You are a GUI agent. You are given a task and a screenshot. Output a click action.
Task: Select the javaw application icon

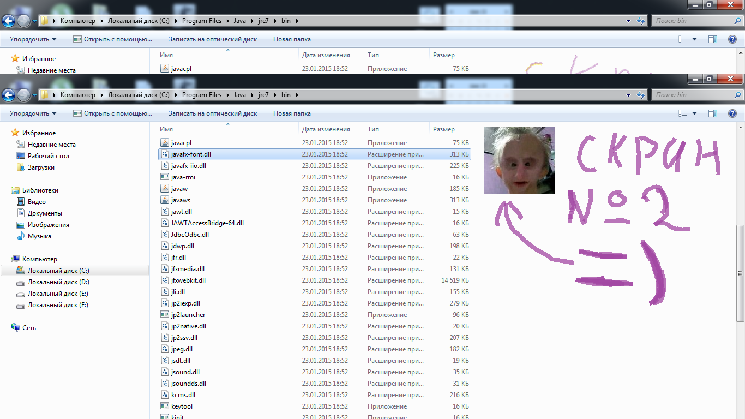pyautogui.click(x=165, y=189)
